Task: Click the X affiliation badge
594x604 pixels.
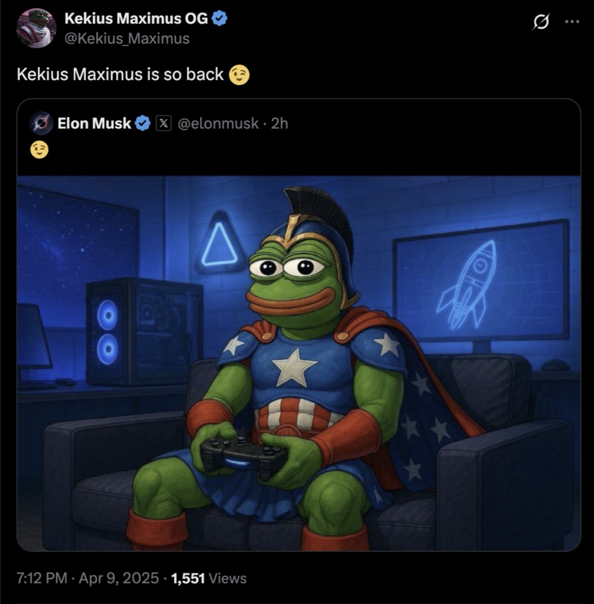Action: [x=163, y=124]
